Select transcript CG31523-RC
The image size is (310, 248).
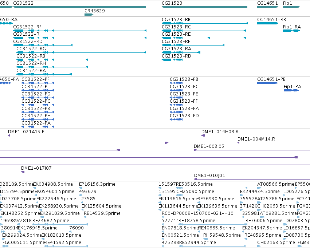coord(204,31)
